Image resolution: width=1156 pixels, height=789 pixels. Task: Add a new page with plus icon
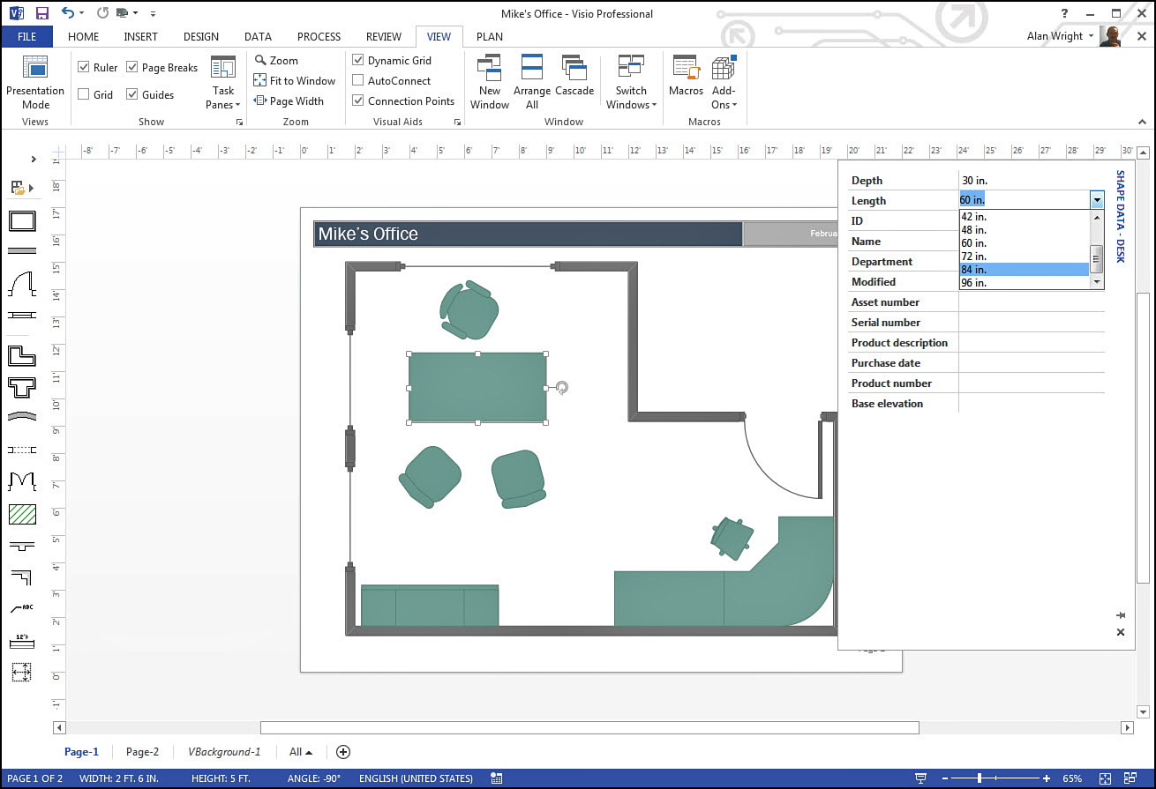343,752
